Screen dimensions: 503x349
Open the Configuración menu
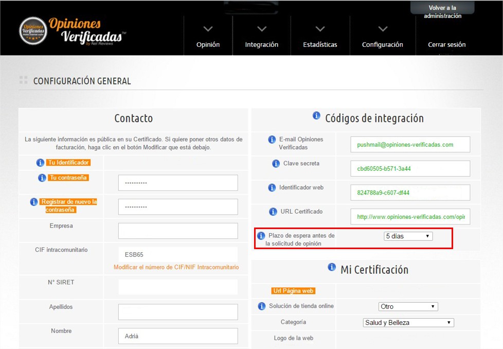382,45
